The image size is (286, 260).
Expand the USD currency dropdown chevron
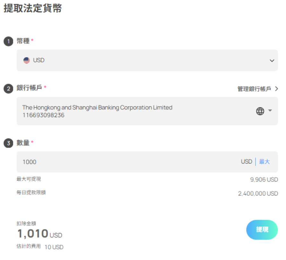pyautogui.click(x=272, y=61)
